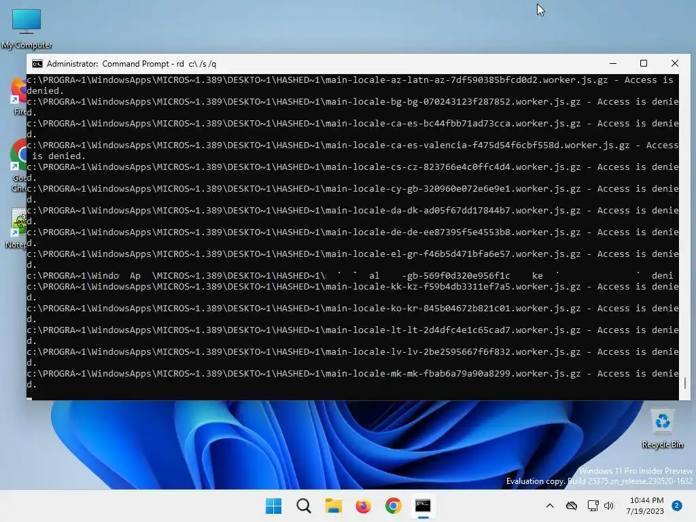Viewport: 696px width, 522px height.
Task: Click the da-dk-ad05f67dd17844b7 output line
Action: 353,215
